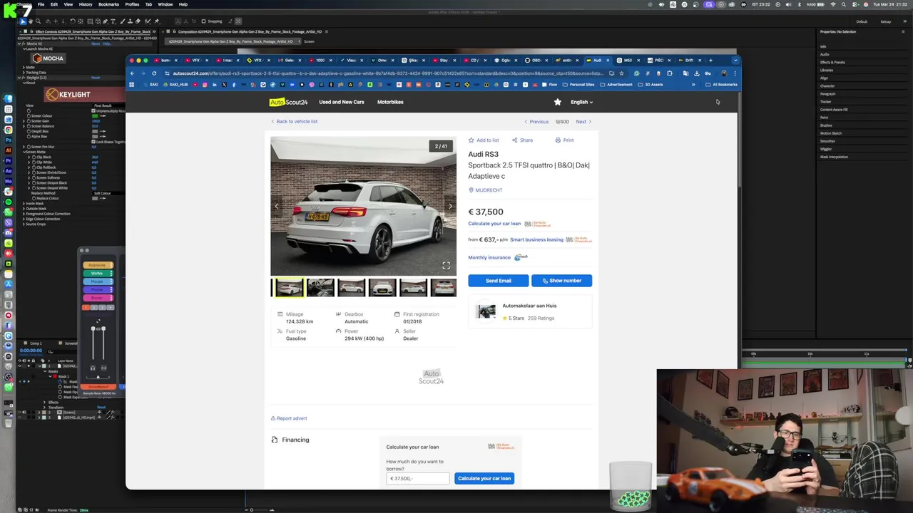Click the Send Email button
913x513 pixels.
(498, 281)
